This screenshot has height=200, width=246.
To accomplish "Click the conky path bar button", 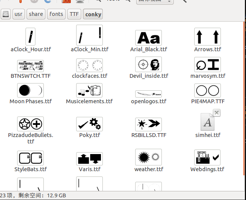I will tap(93, 14).
